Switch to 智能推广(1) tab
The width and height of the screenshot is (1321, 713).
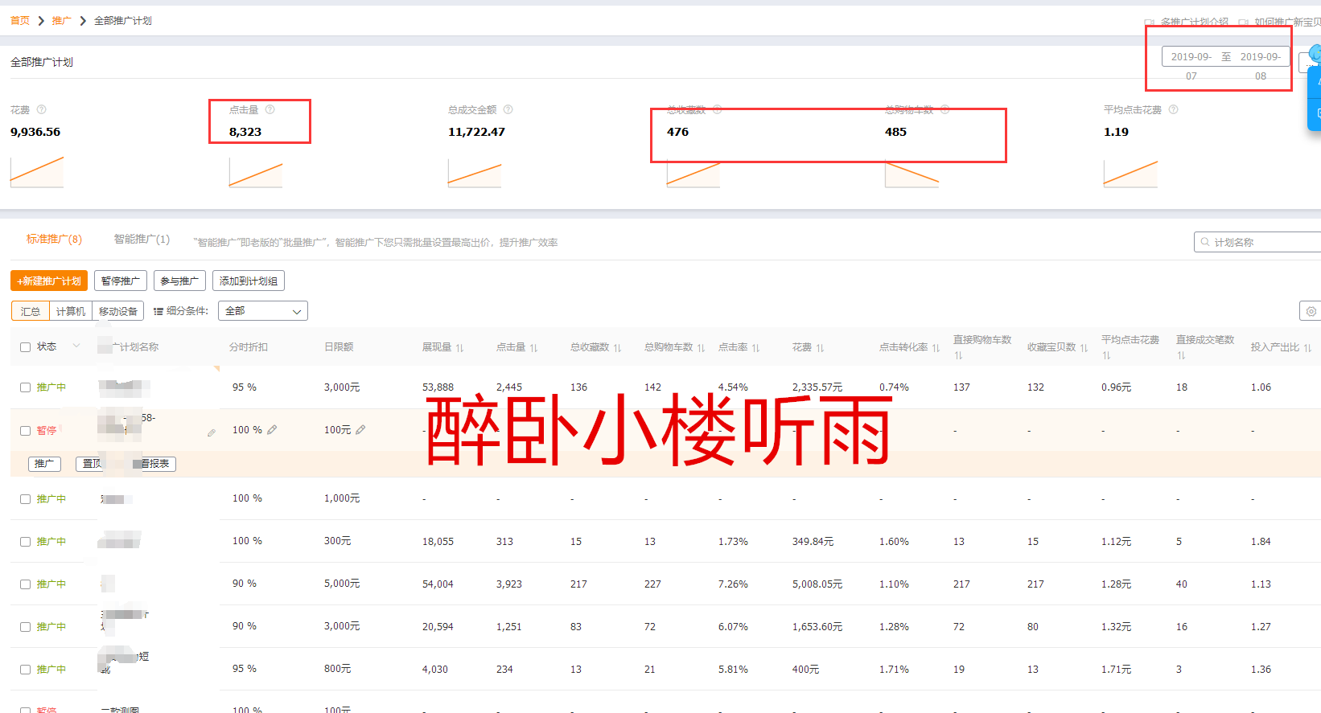click(142, 239)
